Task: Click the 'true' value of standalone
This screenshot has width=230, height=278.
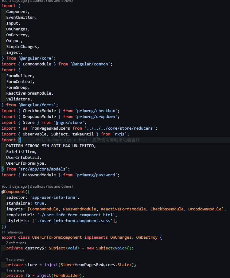Action: [x=39, y=203]
